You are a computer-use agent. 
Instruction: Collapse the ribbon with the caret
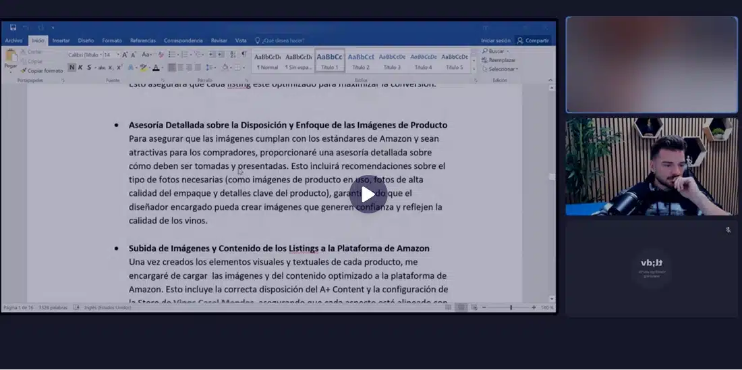(550, 80)
